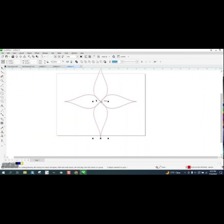Viewport: 224px width, 224px height.
Task: Click the Page 1 tab
Action: point(37,160)
